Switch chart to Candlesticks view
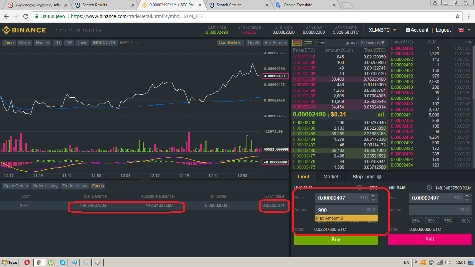The width and height of the screenshot is (475, 267). 231,43
